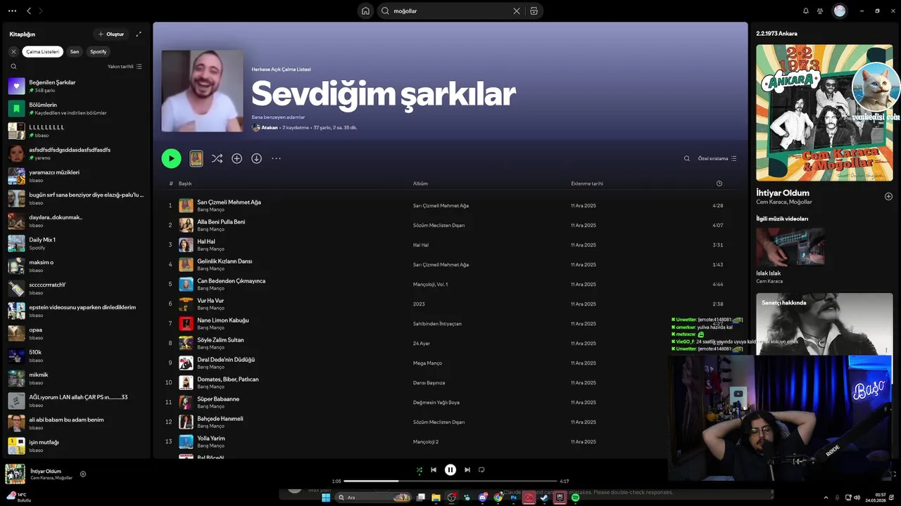Open Beğenilen Şarkılar playlist
This screenshot has height=506, width=901.
pos(76,86)
